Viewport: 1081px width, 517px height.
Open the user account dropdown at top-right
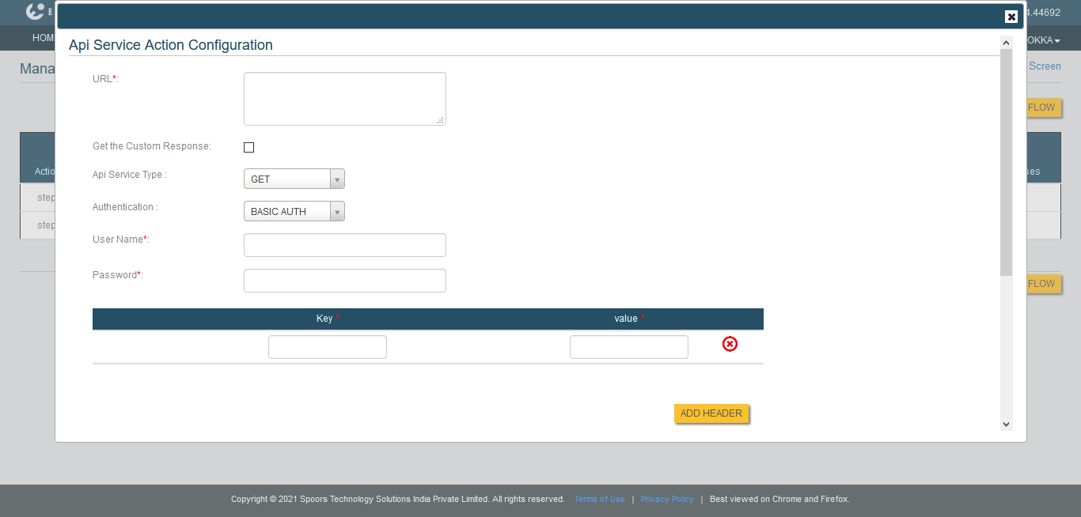[x=1043, y=40]
